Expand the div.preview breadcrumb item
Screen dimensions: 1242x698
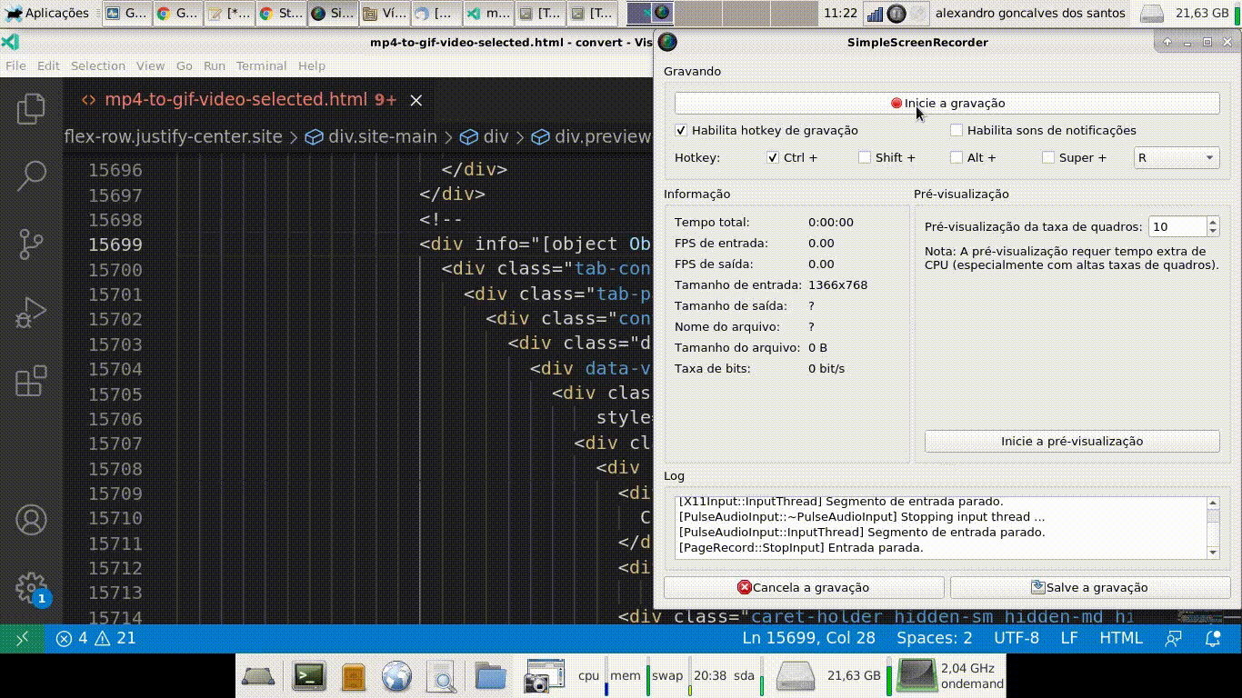pos(602,136)
